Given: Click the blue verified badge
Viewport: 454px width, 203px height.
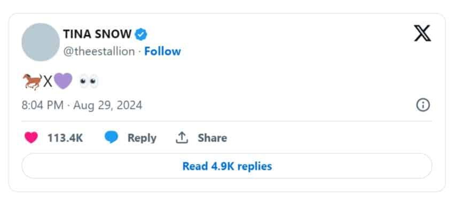Looking at the screenshot, I should [x=141, y=35].
